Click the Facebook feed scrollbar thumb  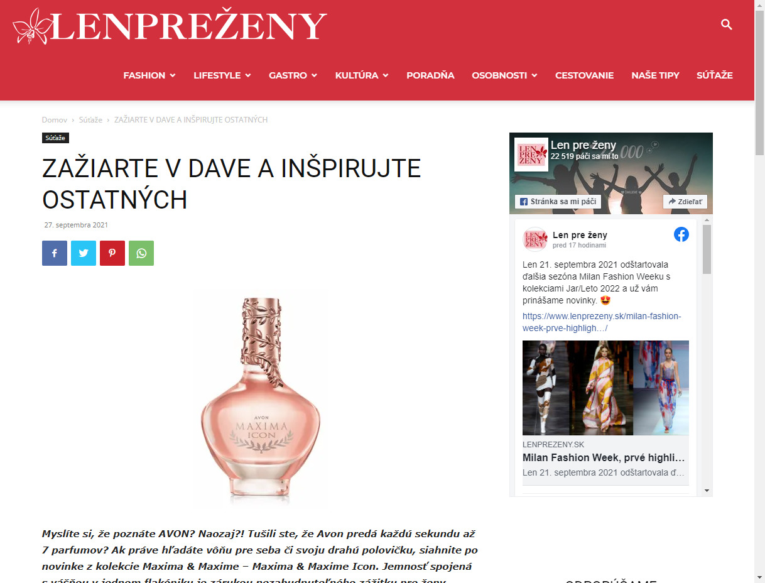707,249
